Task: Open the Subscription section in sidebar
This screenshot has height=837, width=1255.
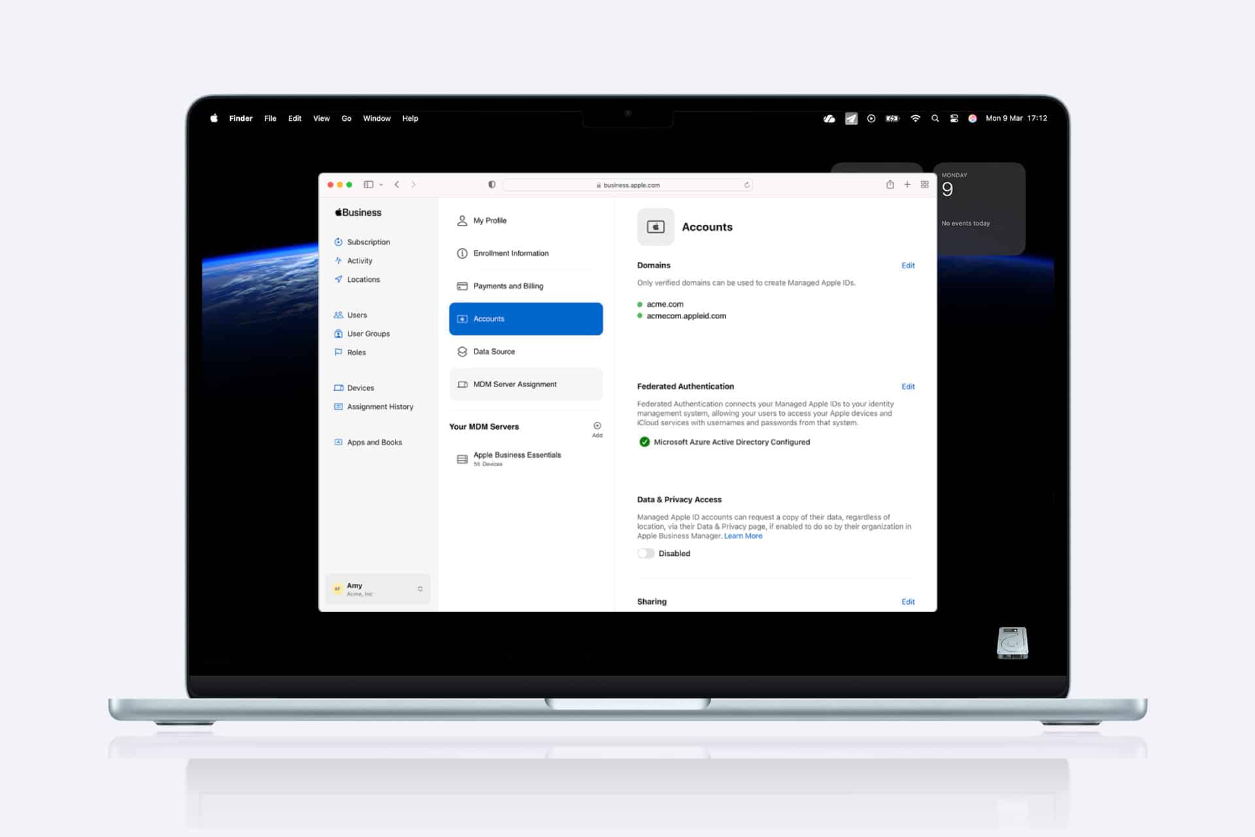Action: pyautogui.click(x=362, y=242)
